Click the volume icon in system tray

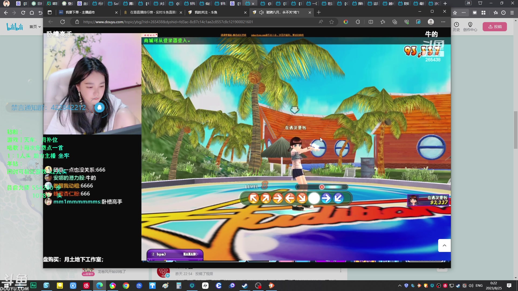pyautogui.click(x=471, y=286)
